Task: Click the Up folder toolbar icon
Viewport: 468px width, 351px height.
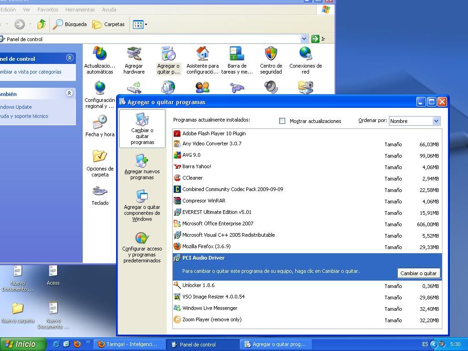Action: pos(42,24)
